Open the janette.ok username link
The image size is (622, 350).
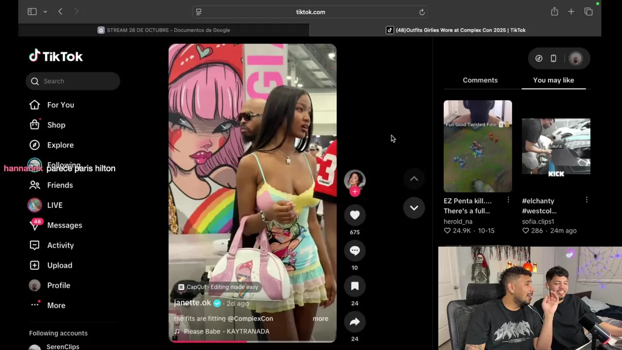(x=192, y=302)
